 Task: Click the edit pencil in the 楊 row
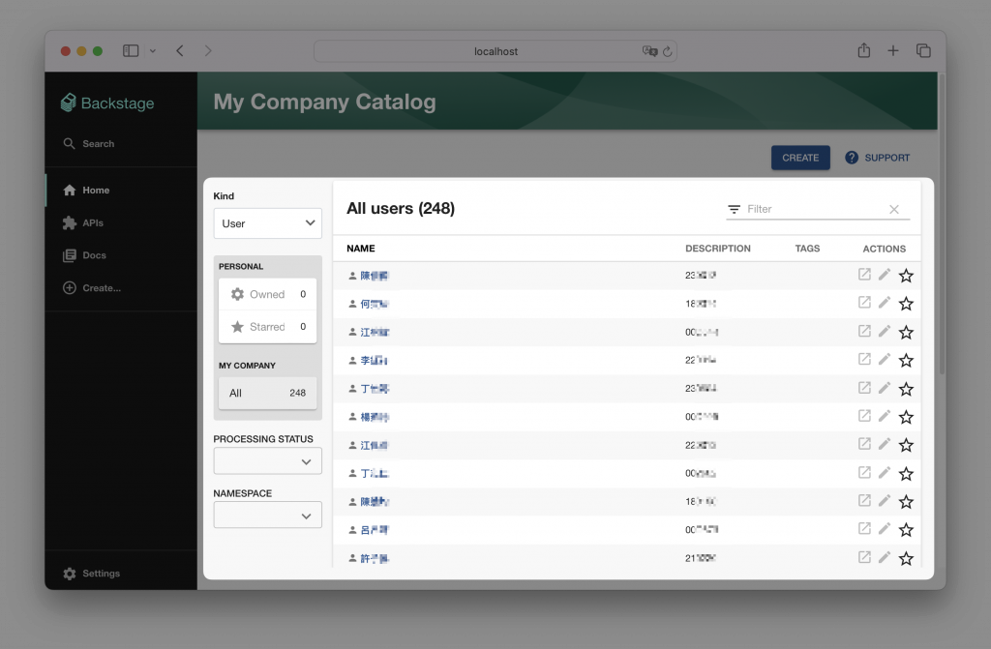885,415
